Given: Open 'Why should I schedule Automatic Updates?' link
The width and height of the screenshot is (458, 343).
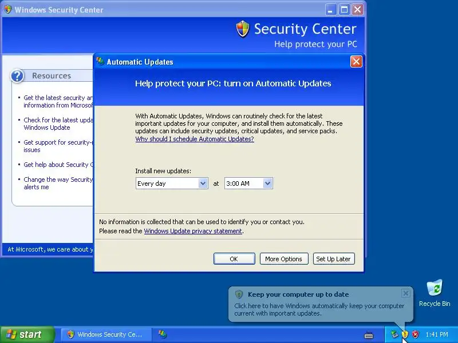Looking at the screenshot, I should (195, 139).
